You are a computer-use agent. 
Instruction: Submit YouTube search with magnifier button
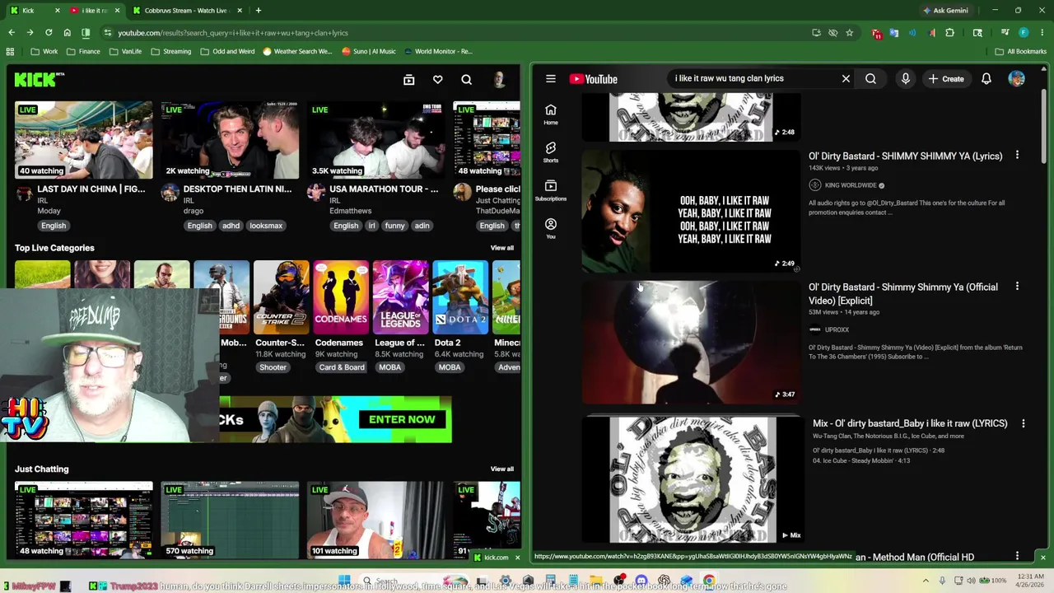[870, 79]
